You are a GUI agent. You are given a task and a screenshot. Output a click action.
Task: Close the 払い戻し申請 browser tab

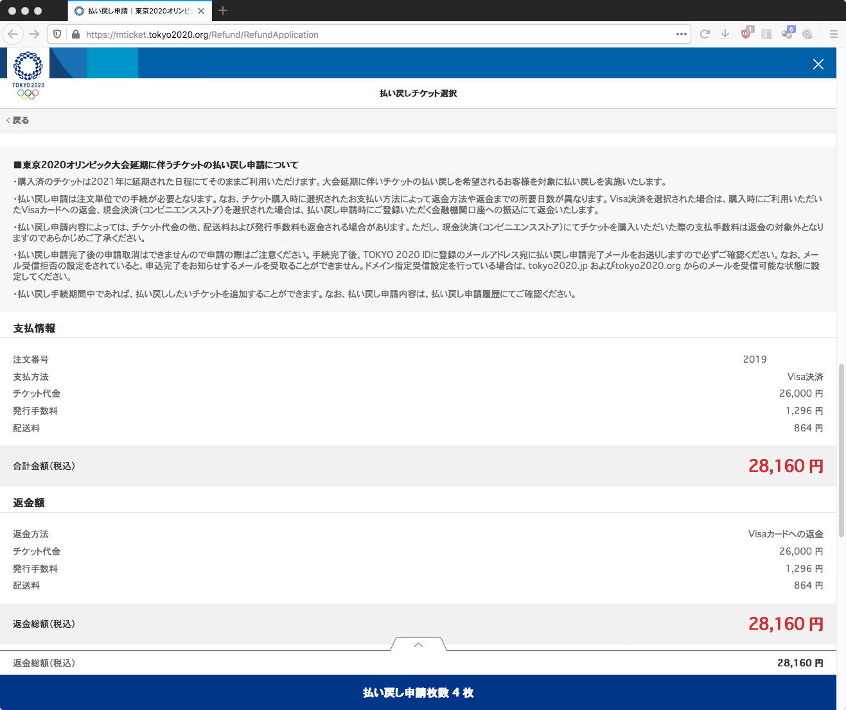(201, 11)
